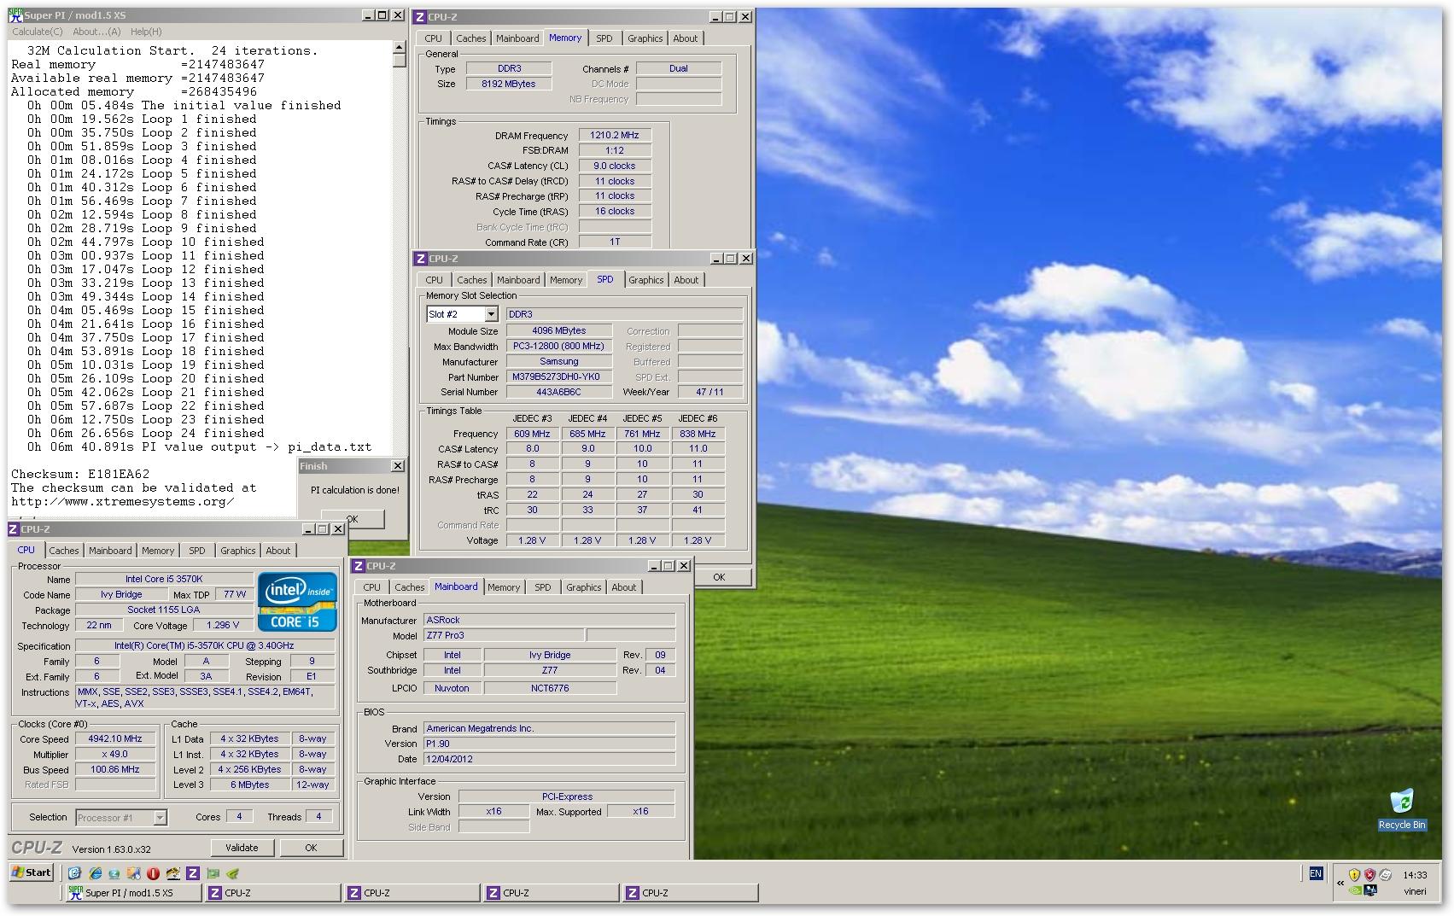Select Mainboard tab in CPU-Z SPD window

[518, 280]
